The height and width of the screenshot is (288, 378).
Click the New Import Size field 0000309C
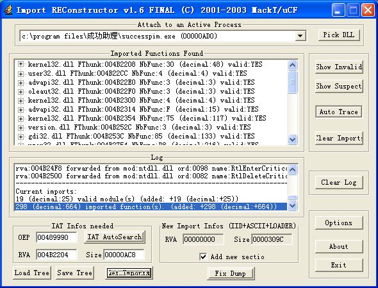click(272, 239)
